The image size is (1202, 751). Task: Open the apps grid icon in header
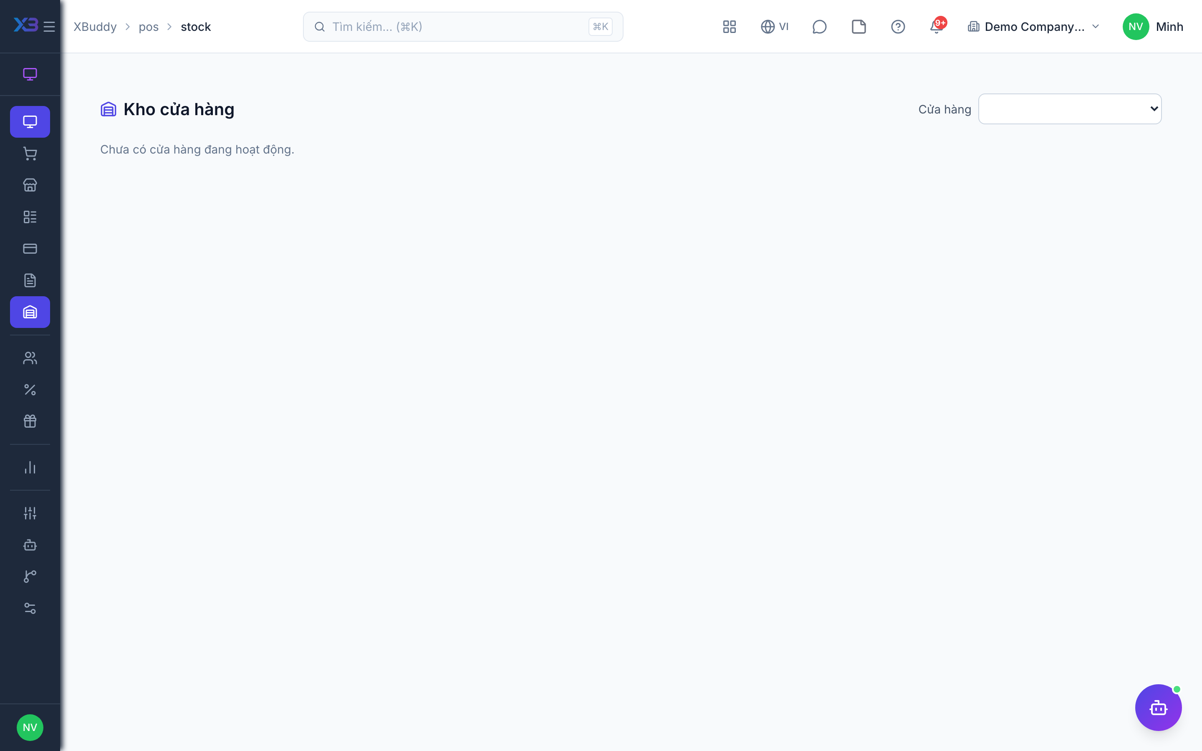coord(729,27)
